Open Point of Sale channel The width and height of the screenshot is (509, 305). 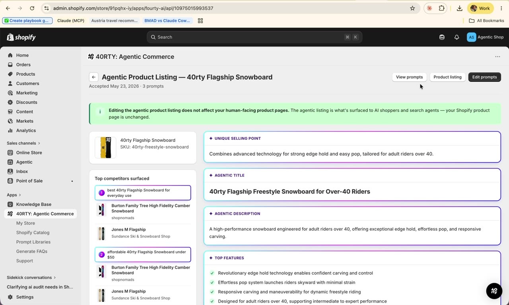29,181
